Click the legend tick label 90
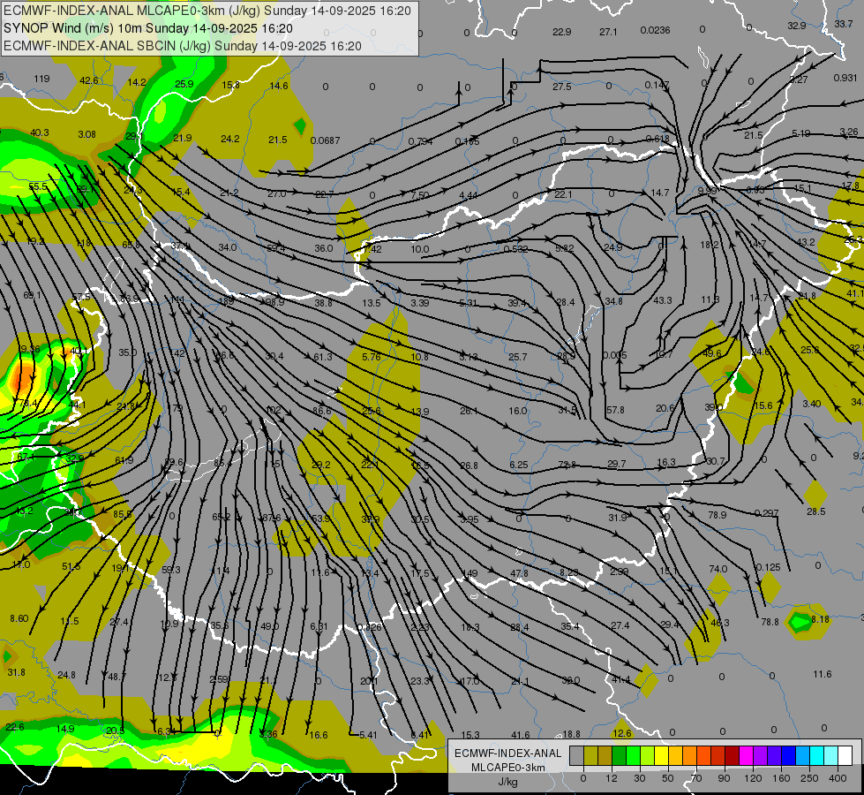Image resolution: width=864 pixels, height=795 pixels. tap(724, 778)
